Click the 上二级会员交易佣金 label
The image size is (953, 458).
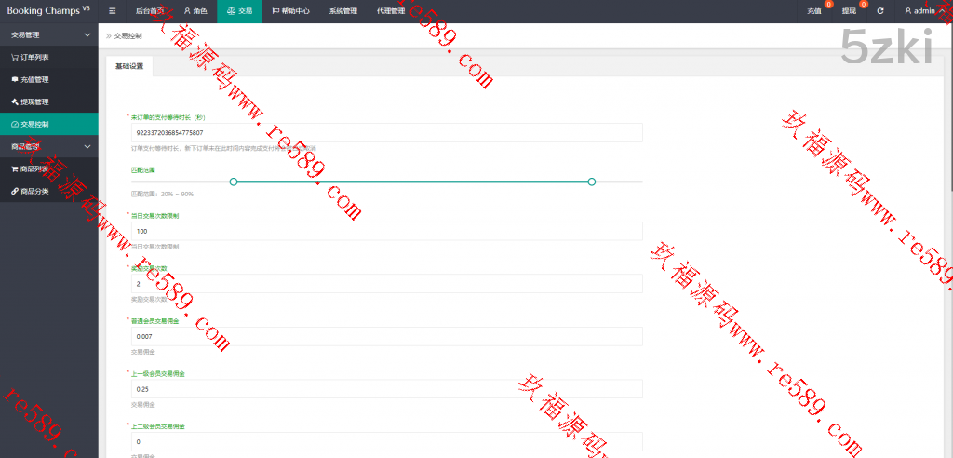(x=158, y=425)
